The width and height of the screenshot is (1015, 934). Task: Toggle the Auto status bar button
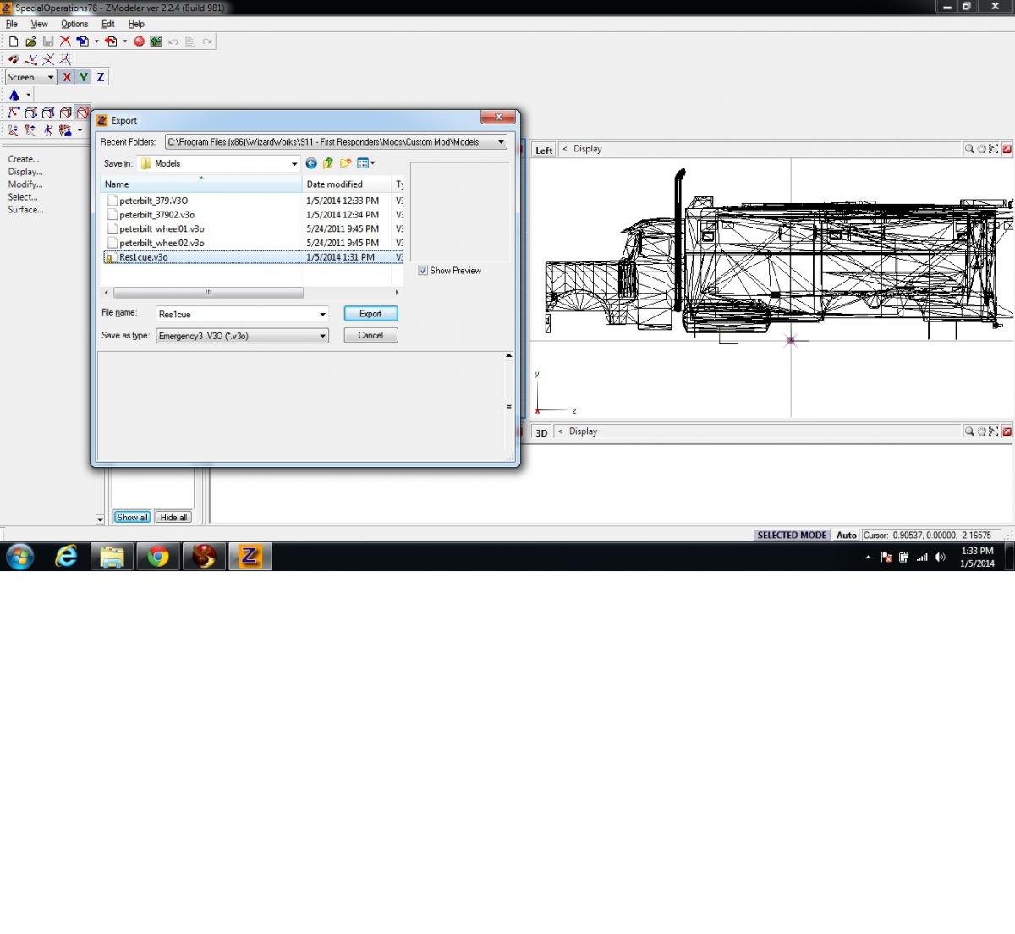pos(847,535)
